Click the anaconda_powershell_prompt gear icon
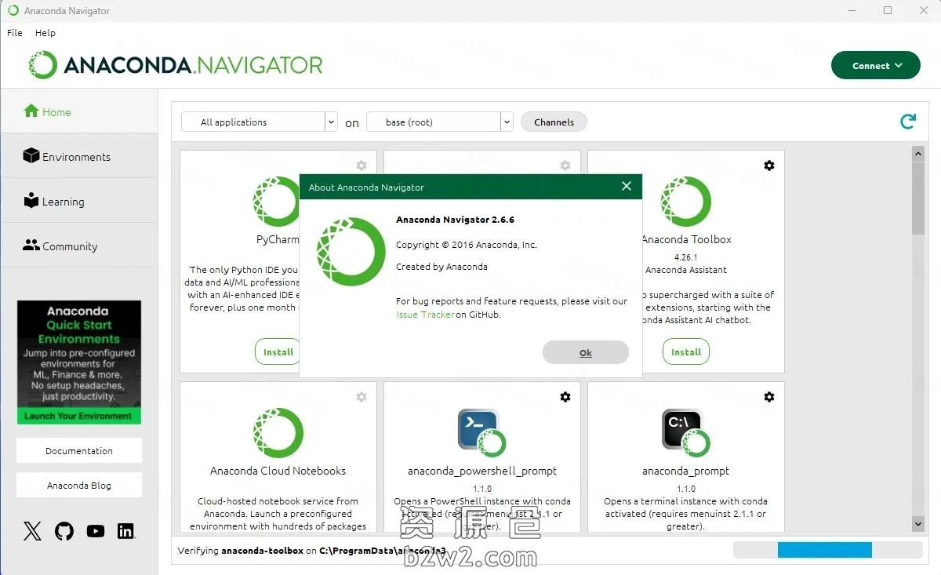Screen dimensions: 941x575 click(565, 397)
